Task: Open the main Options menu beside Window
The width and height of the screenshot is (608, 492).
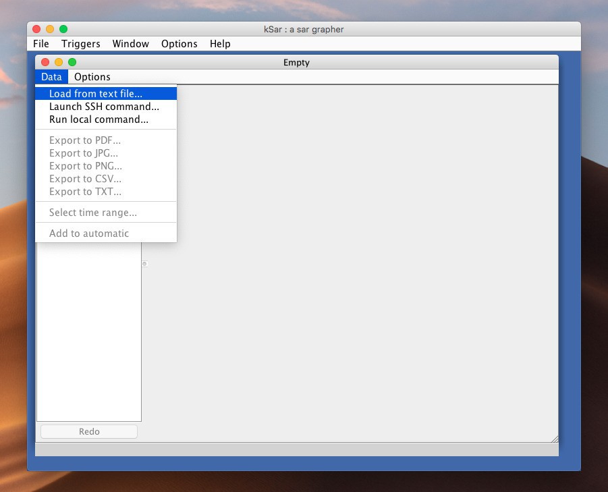Action: [179, 44]
